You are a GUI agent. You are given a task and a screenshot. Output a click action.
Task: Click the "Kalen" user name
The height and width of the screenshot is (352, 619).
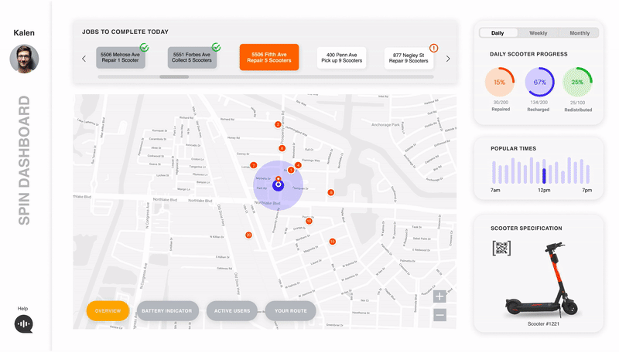point(24,32)
